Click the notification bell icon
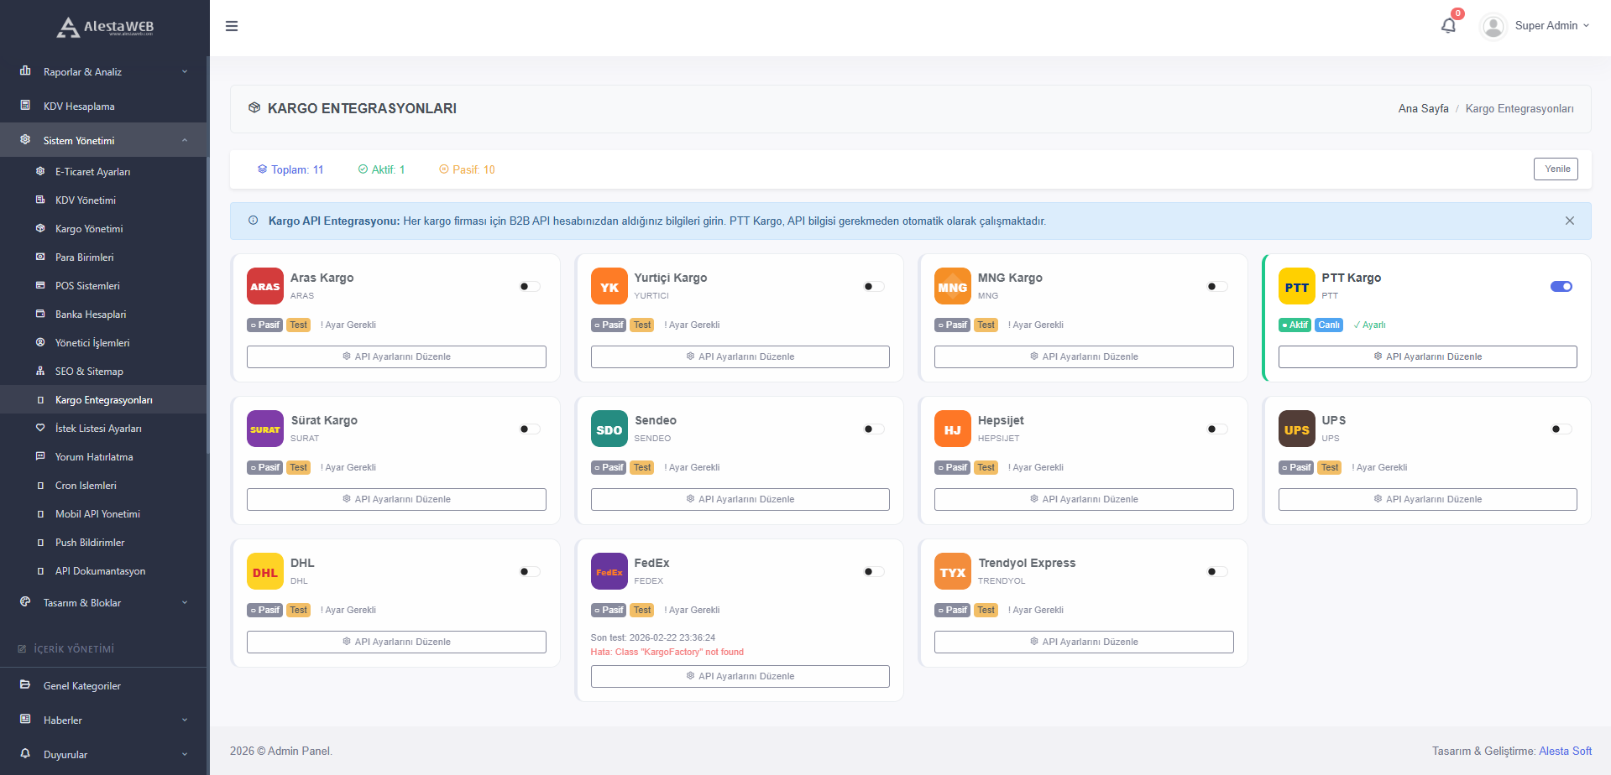The height and width of the screenshot is (775, 1611). coord(1448,26)
